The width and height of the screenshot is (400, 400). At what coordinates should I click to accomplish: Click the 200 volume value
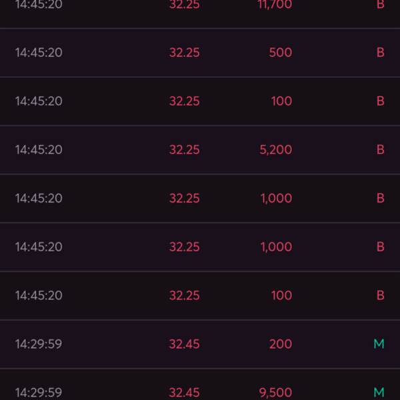coord(281,344)
